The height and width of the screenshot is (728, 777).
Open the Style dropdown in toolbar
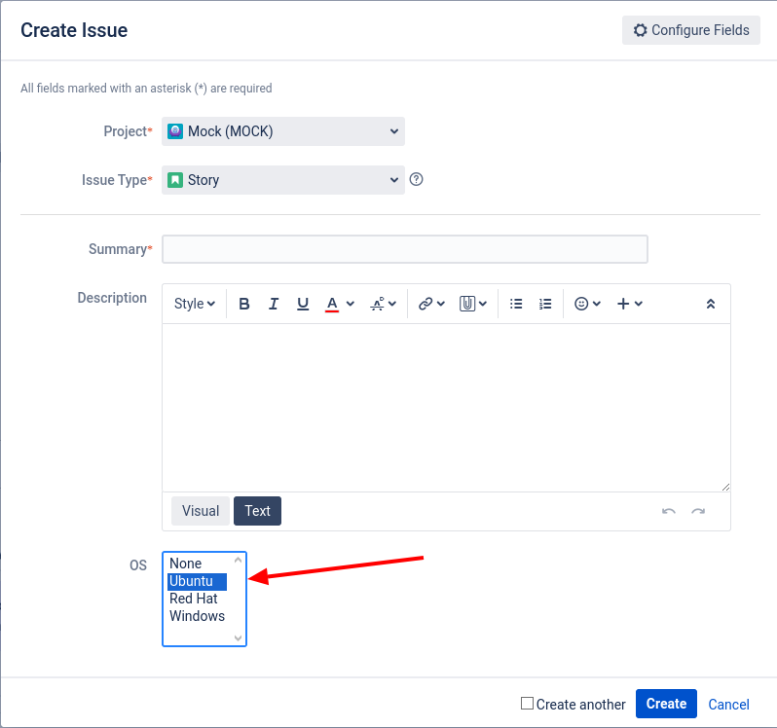tap(195, 304)
